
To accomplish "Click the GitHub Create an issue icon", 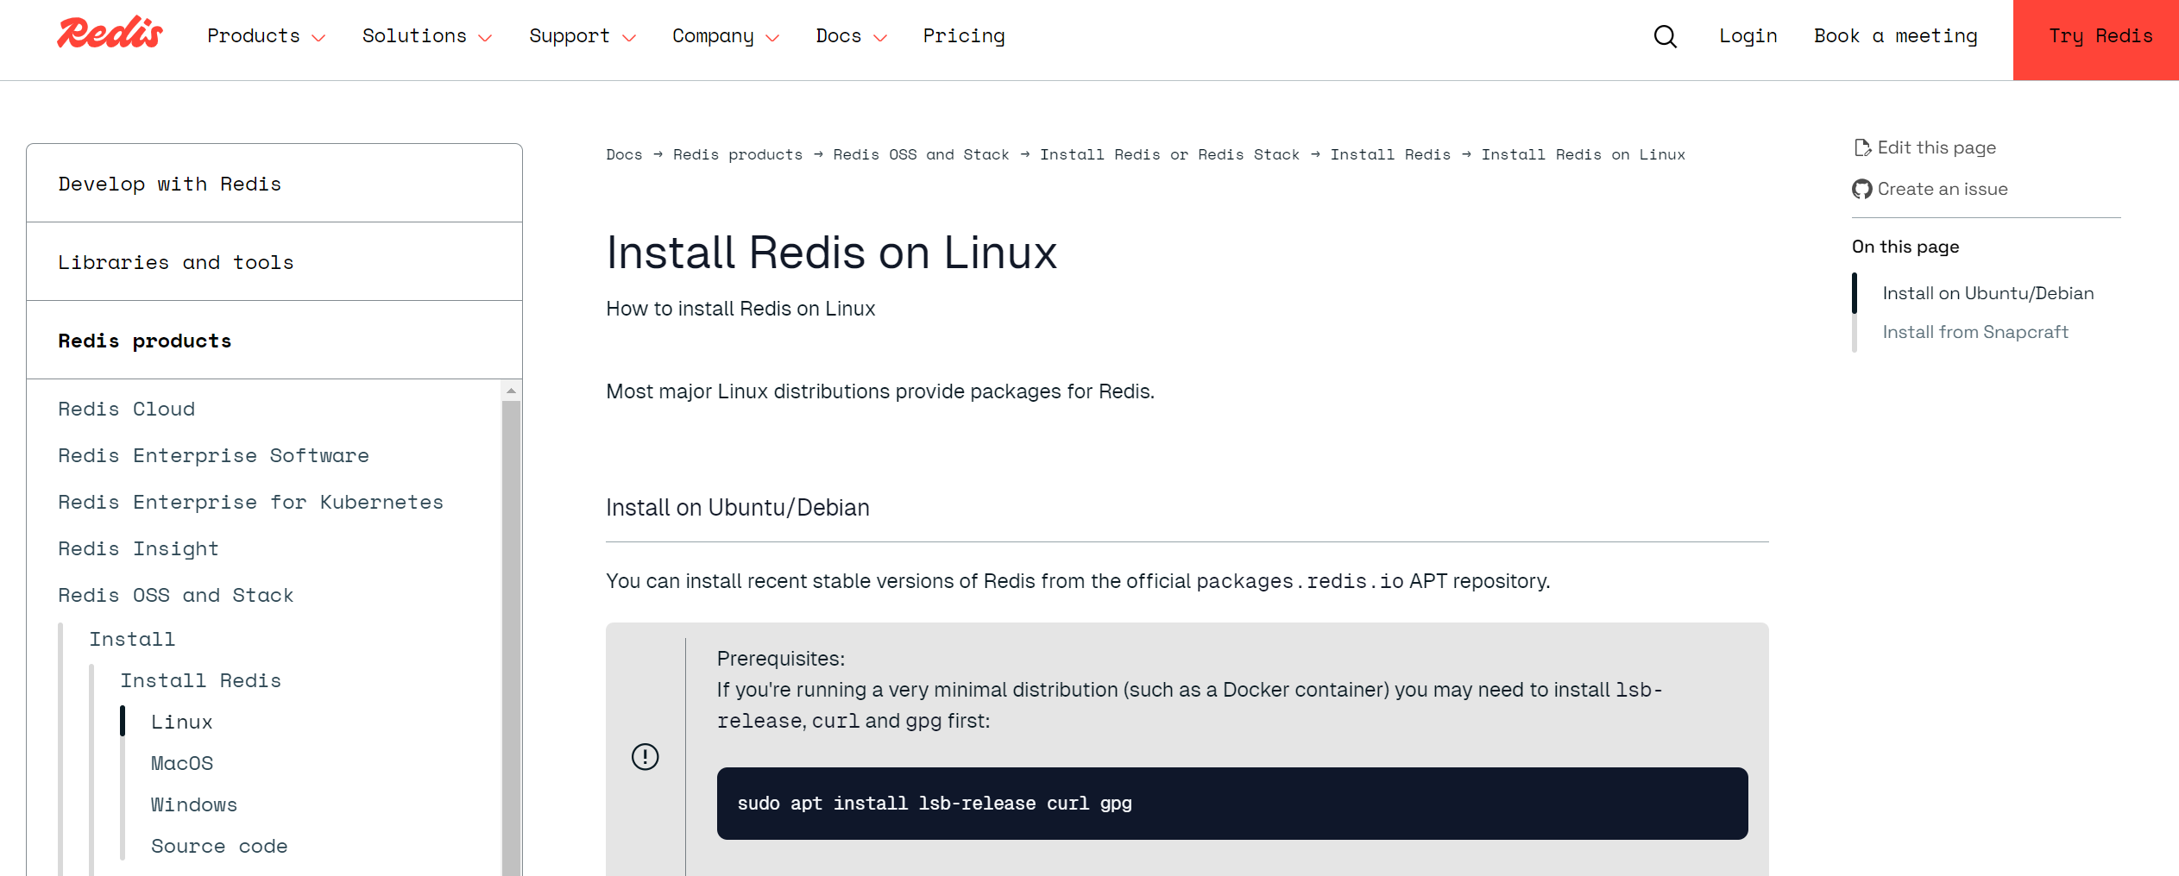I will pyautogui.click(x=1861, y=189).
